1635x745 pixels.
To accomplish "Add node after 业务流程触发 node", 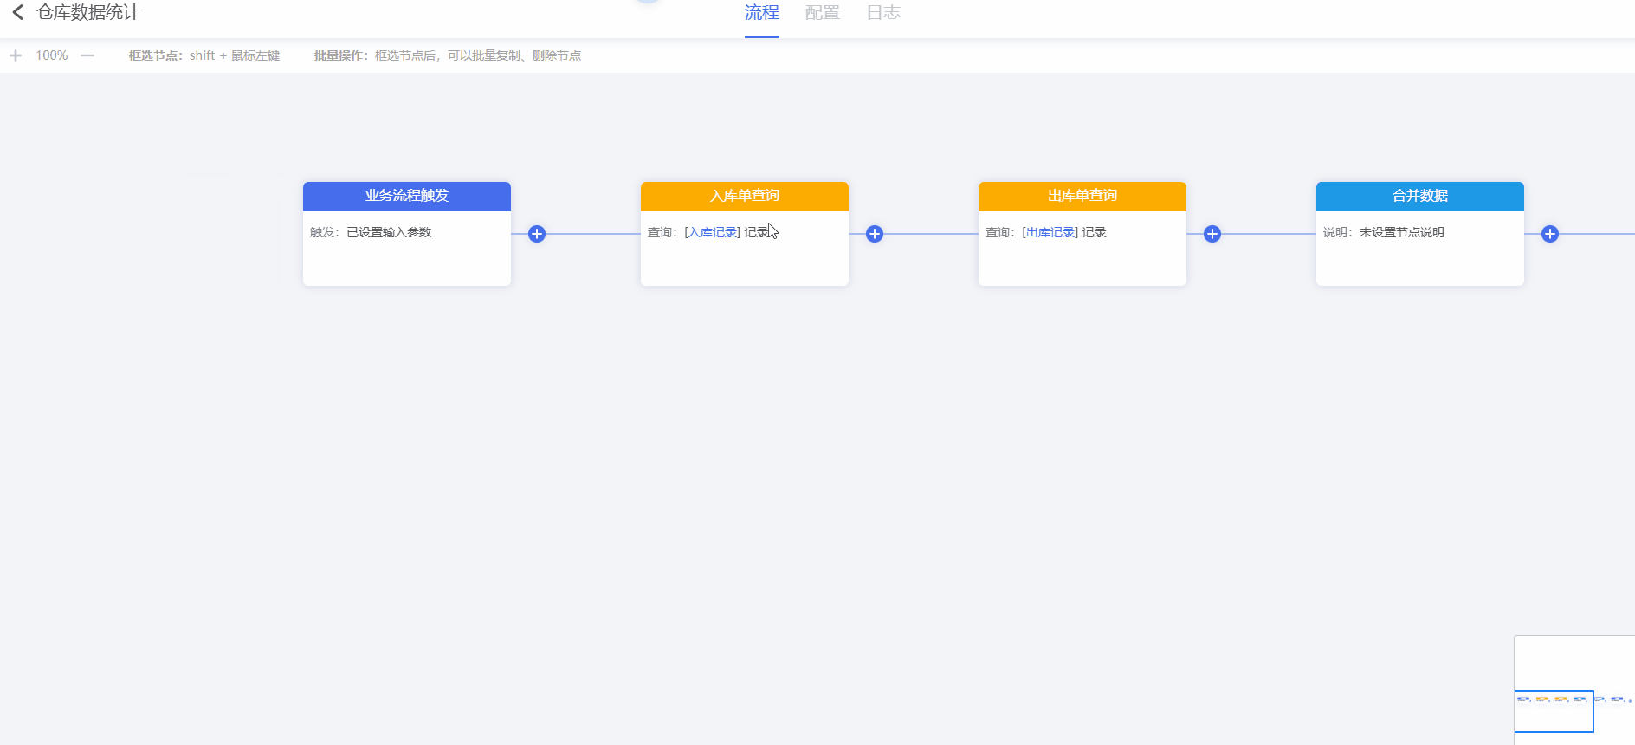I will (x=537, y=234).
